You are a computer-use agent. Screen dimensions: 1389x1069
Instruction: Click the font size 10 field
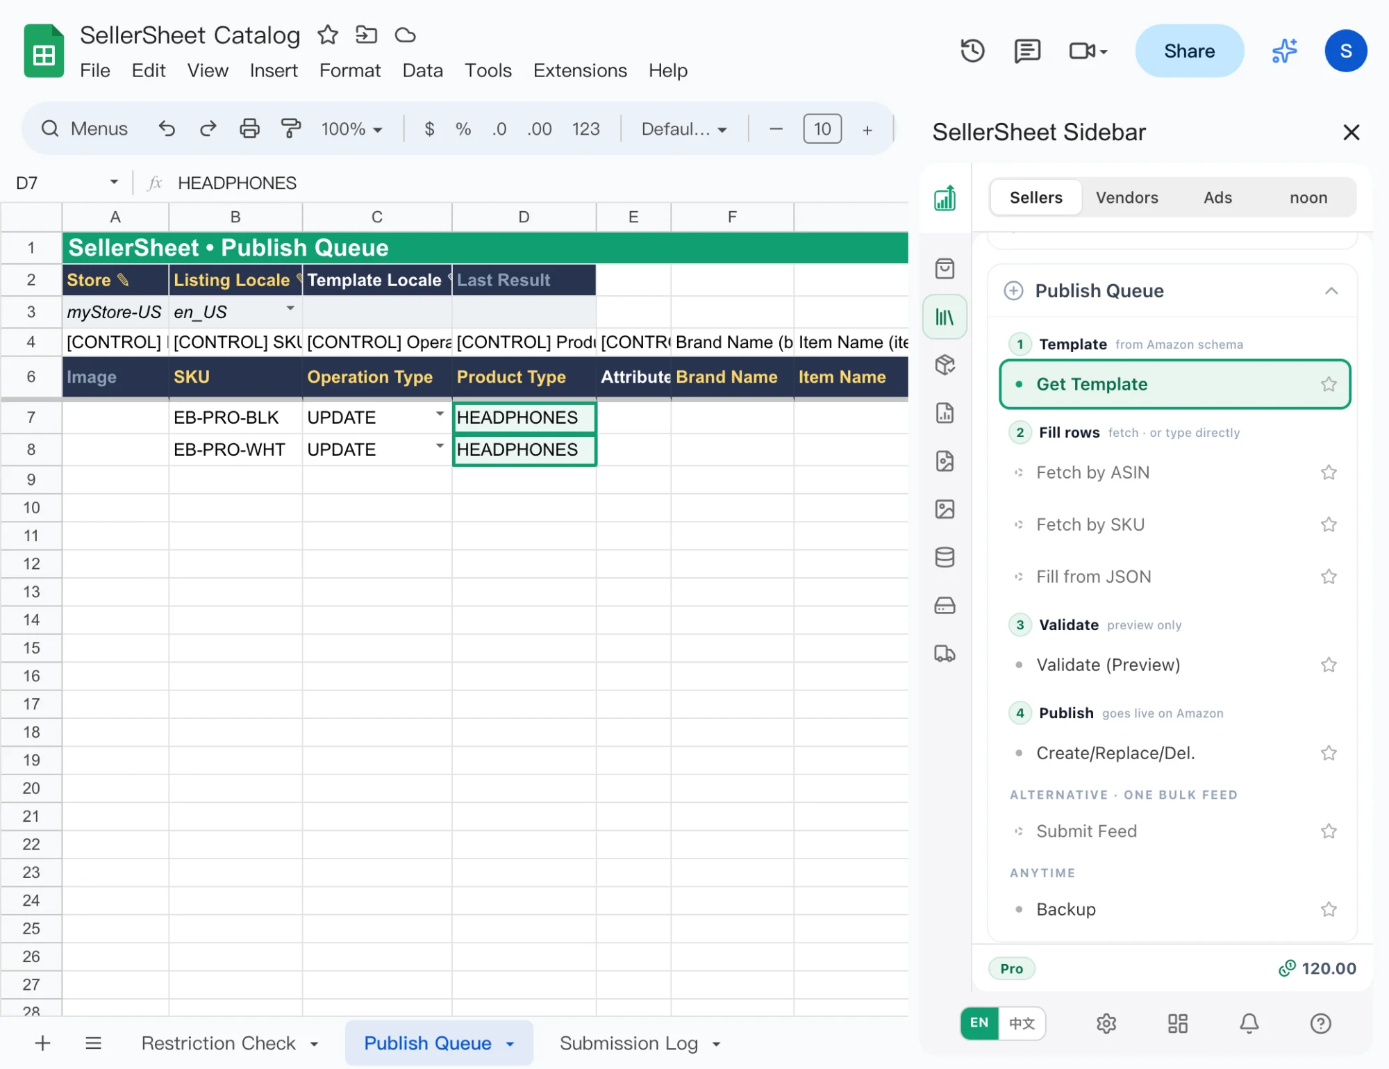pyautogui.click(x=822, y=129)
